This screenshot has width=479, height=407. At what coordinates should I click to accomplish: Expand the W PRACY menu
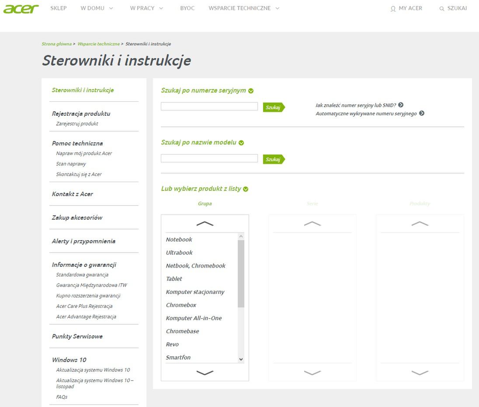click(146, 8)
